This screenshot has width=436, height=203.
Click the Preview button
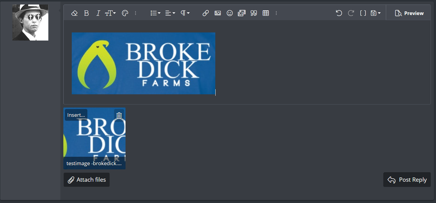[x=409, y=13]
